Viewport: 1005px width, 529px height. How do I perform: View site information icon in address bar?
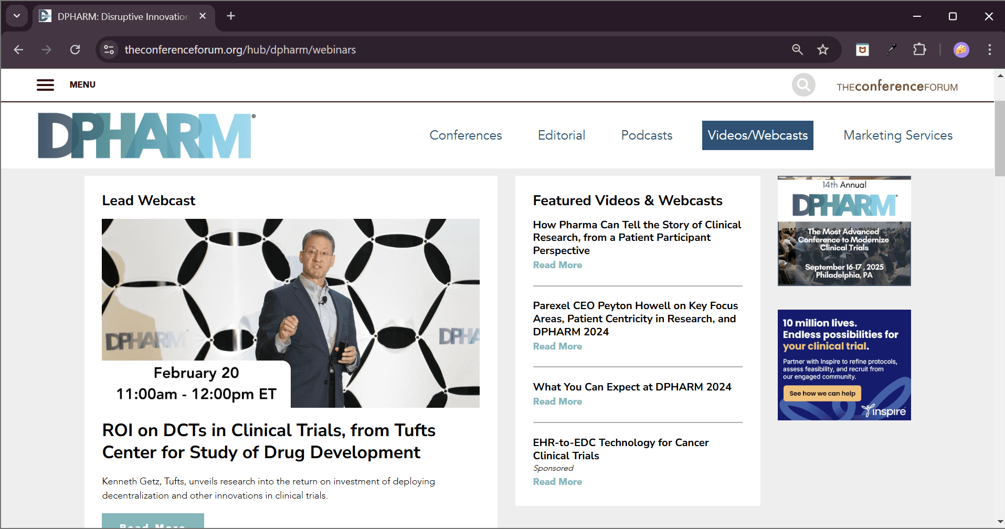pos(109,50)
